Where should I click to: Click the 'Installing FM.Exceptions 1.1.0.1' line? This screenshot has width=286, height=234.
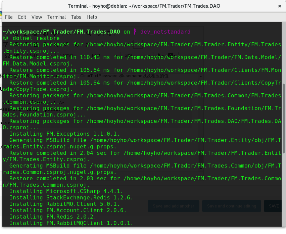click(x=64, y=134)
